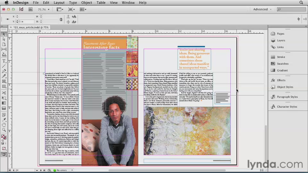Click the reference point locator
The height and width of the screenshot is (173, 308).
pyautogui.click(x=7, y=19)
